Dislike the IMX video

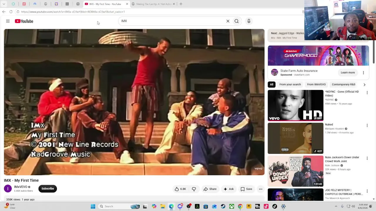pyautogui.click(x=194, y=189)
